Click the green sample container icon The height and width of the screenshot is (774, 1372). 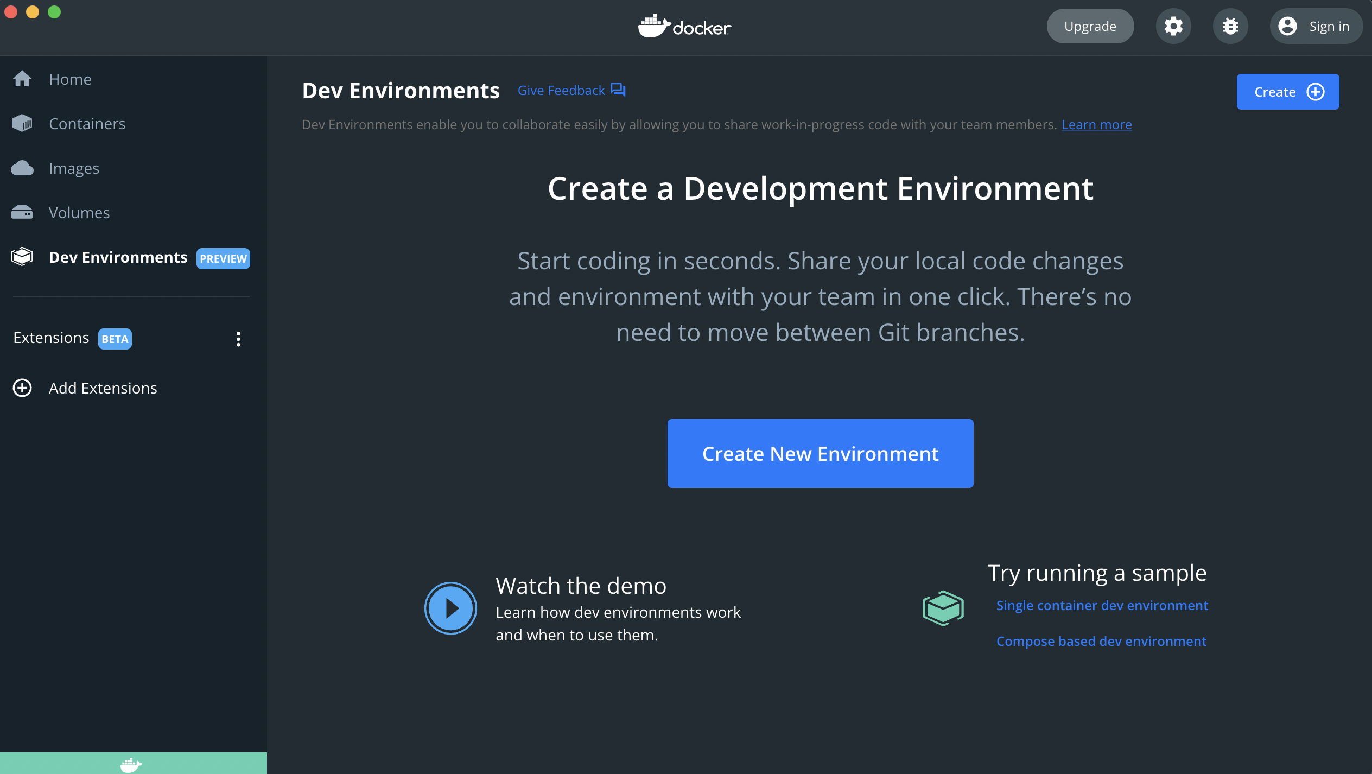943,608
